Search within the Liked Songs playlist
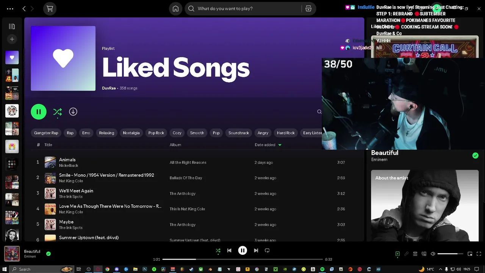Viewport: 485px width, 273px height. coord(319,112)
